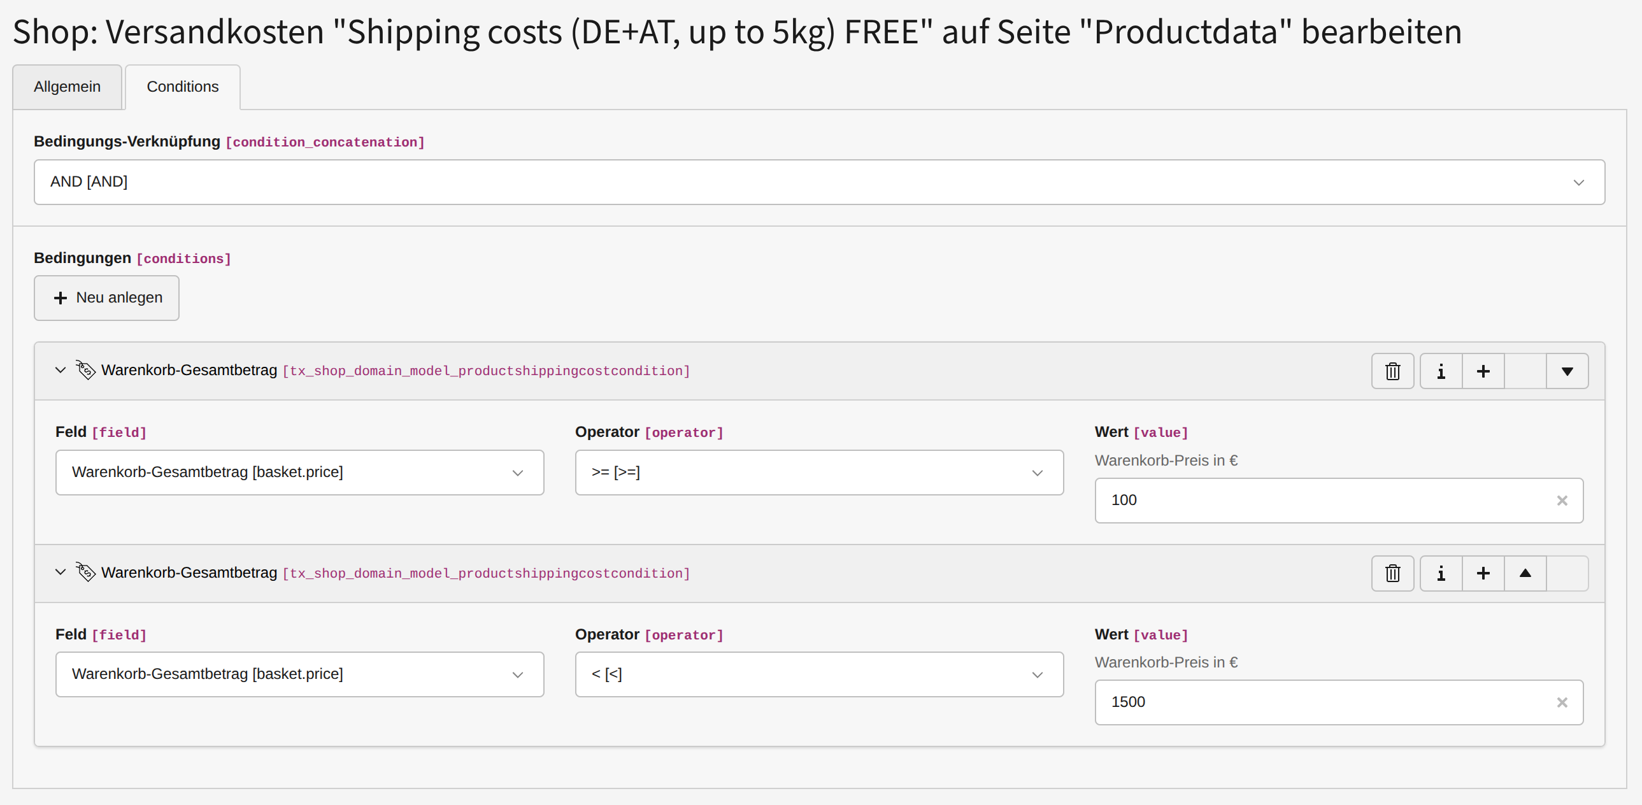Open second condition's Operator dropdown showing <
Image resolution: width=1642 pixels, height=805 pixels.
(818, 674)
